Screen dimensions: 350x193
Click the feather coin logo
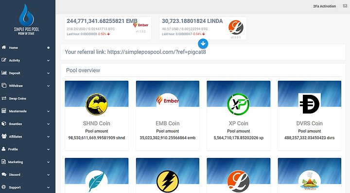[x=96, y=181]
